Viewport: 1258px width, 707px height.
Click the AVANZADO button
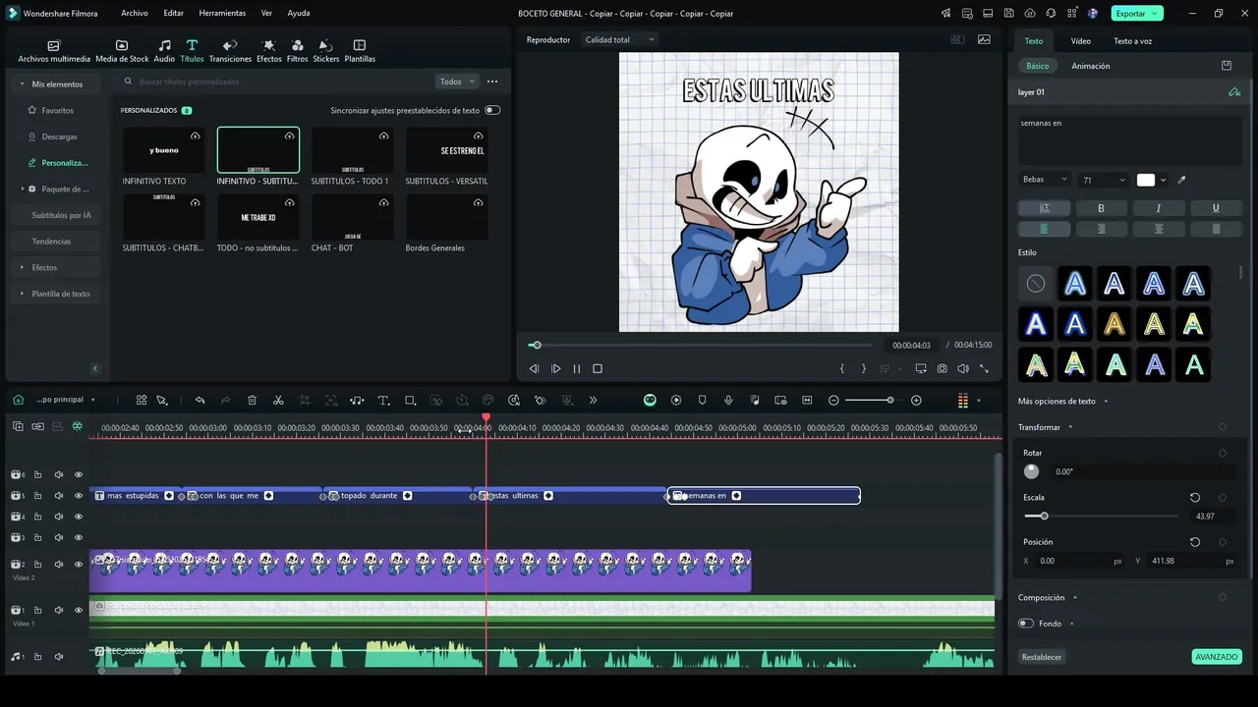(x=1217, y=657)
